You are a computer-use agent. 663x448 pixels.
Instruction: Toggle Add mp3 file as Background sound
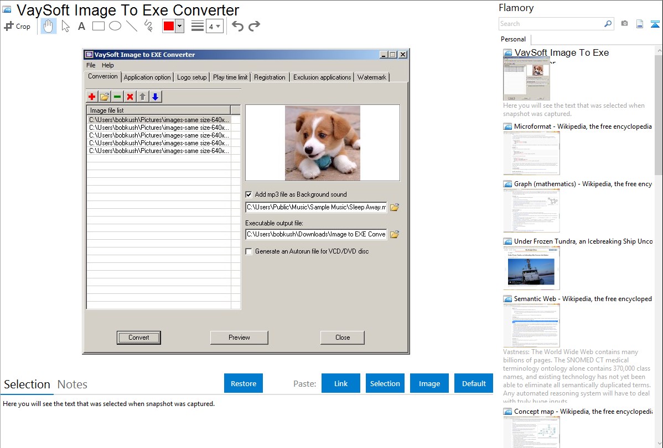(248, 194)
